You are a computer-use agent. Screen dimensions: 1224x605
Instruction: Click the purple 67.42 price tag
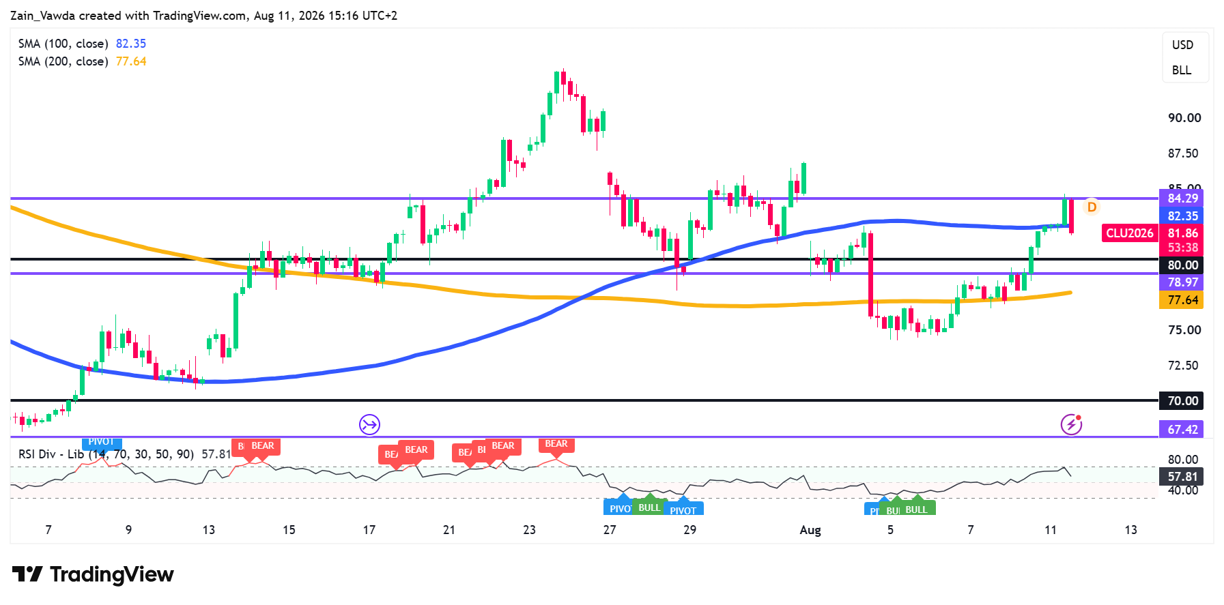click(x=1182, y=430)
